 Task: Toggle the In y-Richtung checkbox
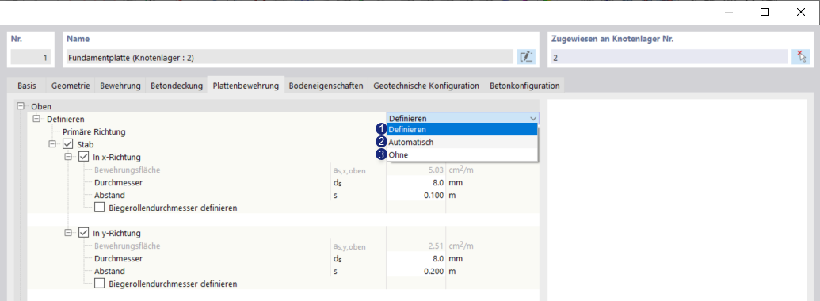84,233
